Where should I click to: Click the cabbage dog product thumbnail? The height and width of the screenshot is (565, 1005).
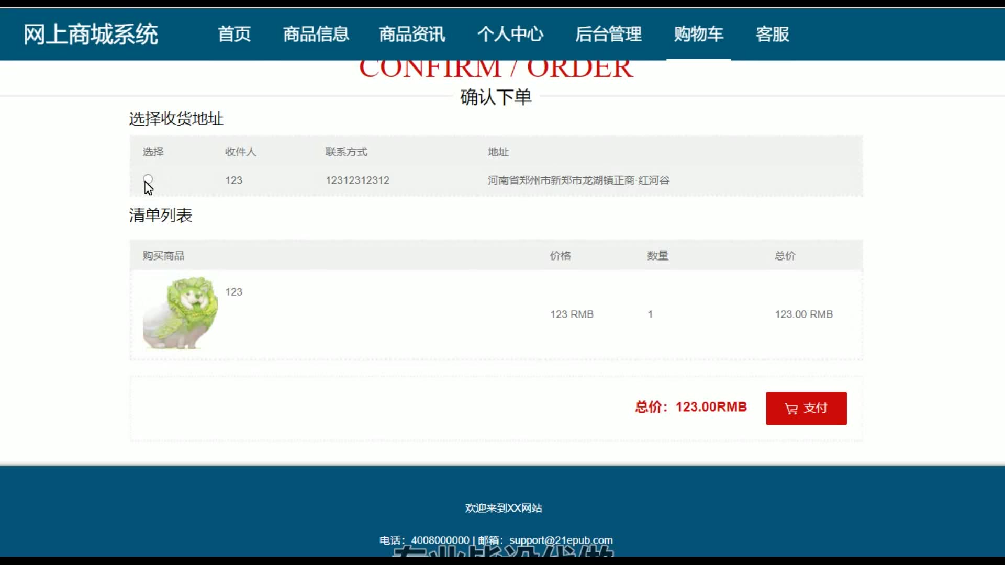click(x=181, y=313)
